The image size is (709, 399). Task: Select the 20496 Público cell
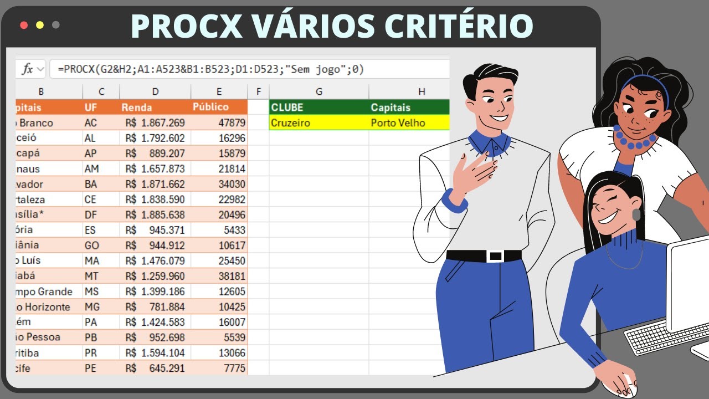click(219, 214)
